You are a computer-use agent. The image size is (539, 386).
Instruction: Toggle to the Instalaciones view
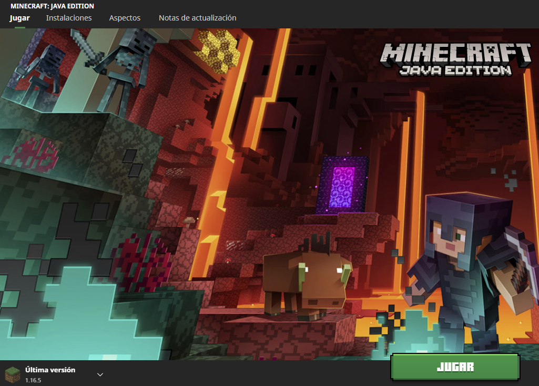coord(68,17)
